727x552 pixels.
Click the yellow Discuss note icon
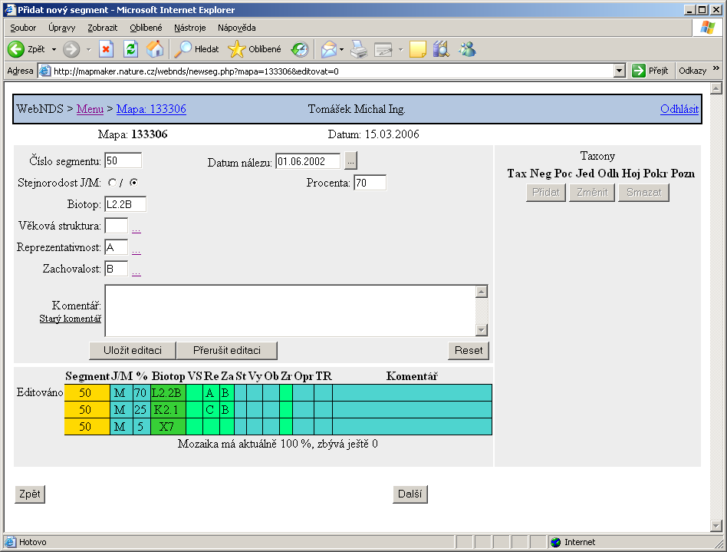[x=418, y=49]
